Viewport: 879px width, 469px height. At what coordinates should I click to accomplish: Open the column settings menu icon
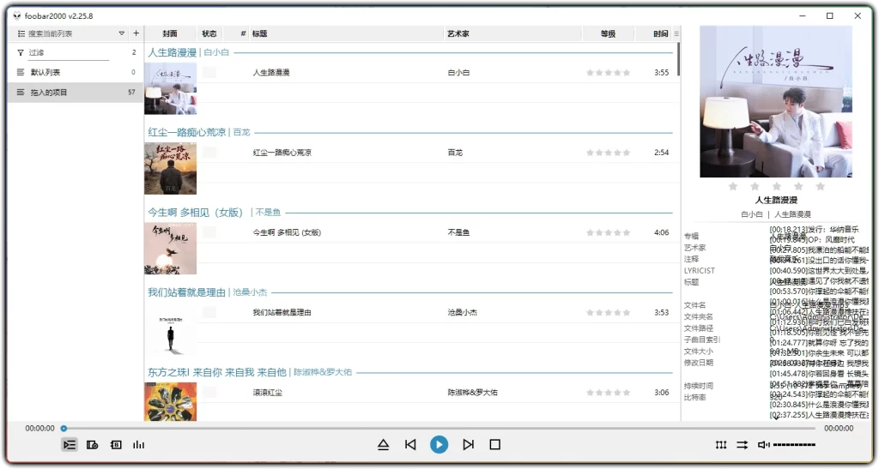point(676,33)
